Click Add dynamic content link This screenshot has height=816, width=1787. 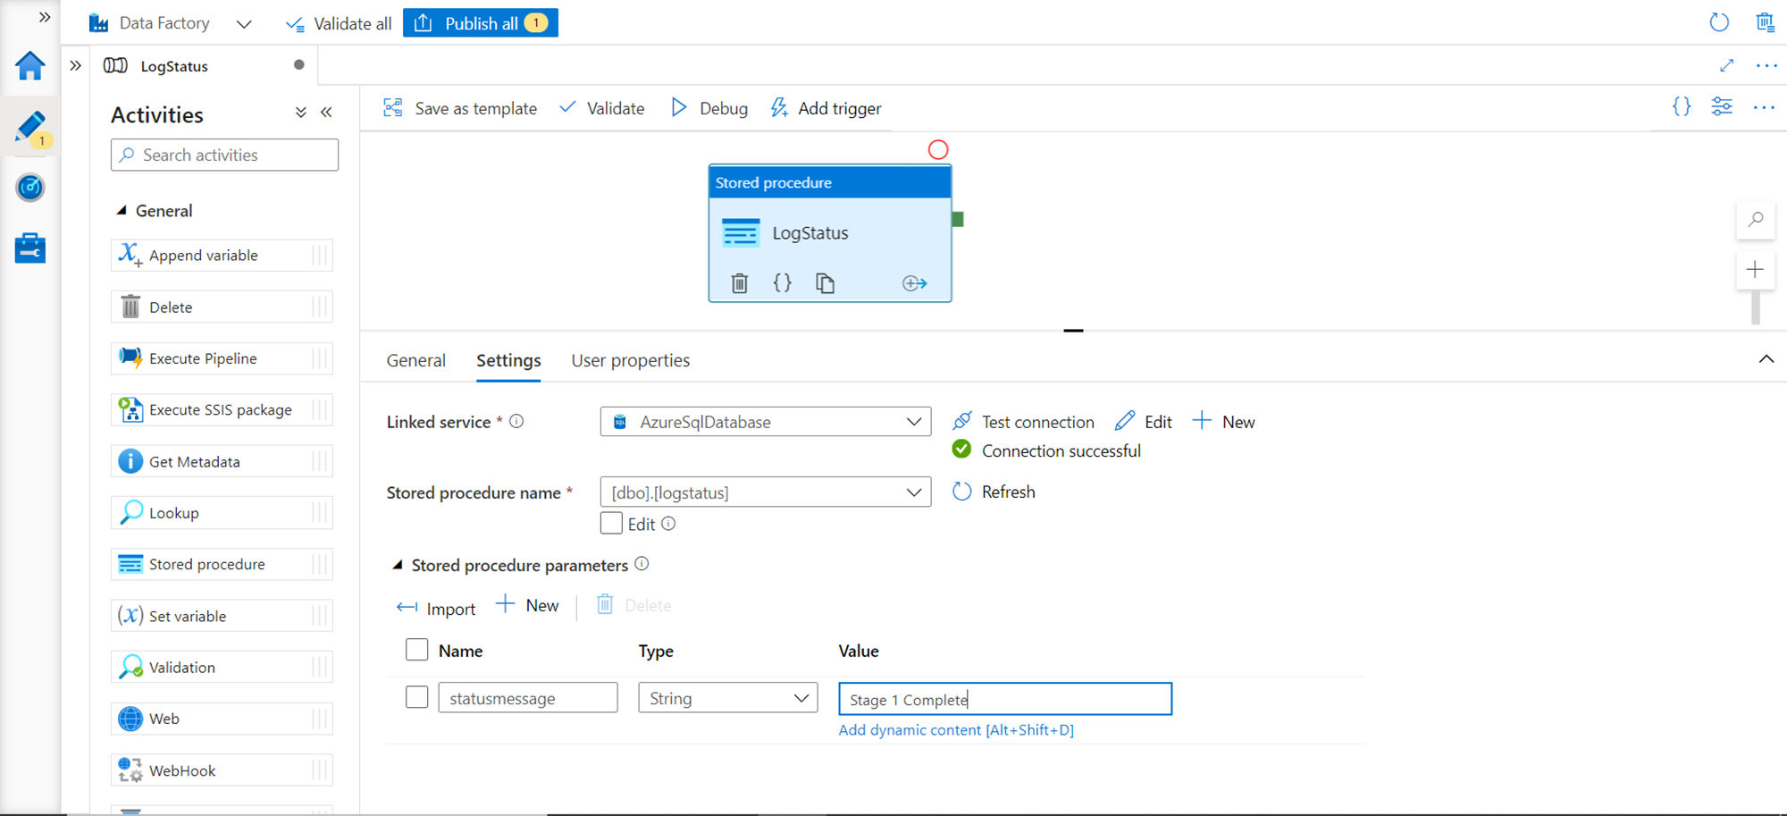pyautogui.click(x=955, y=730)
